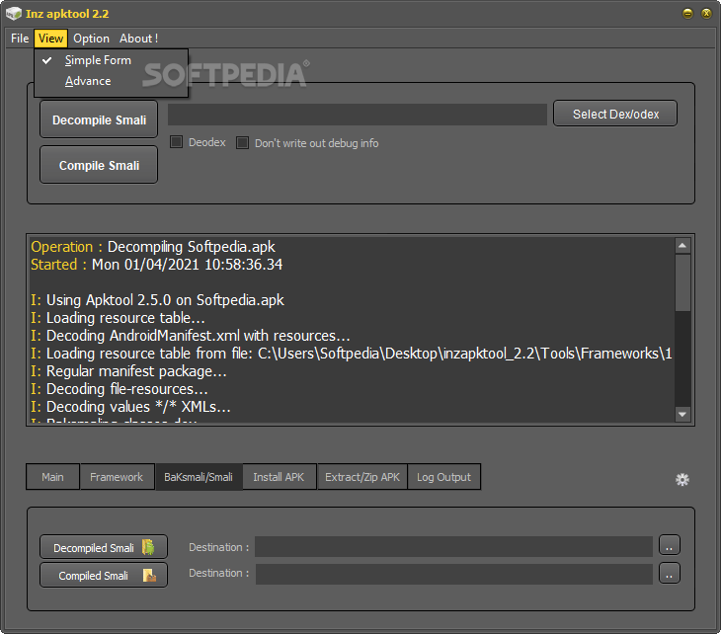Open the File menu
The image size is (721, 634).
click(x=20, y=39)
